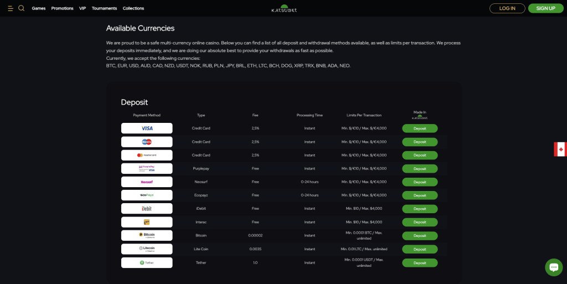Click Deposit button in Purplepay row
This screenshot has height=284, width=567.
[x=420, y=169]
